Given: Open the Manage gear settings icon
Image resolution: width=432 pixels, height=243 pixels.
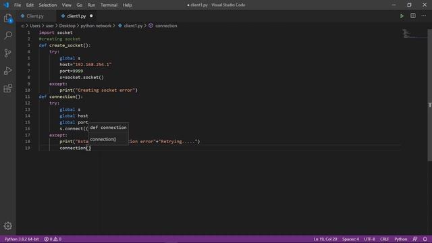Looking at the screenshot, I should (8, 226).
